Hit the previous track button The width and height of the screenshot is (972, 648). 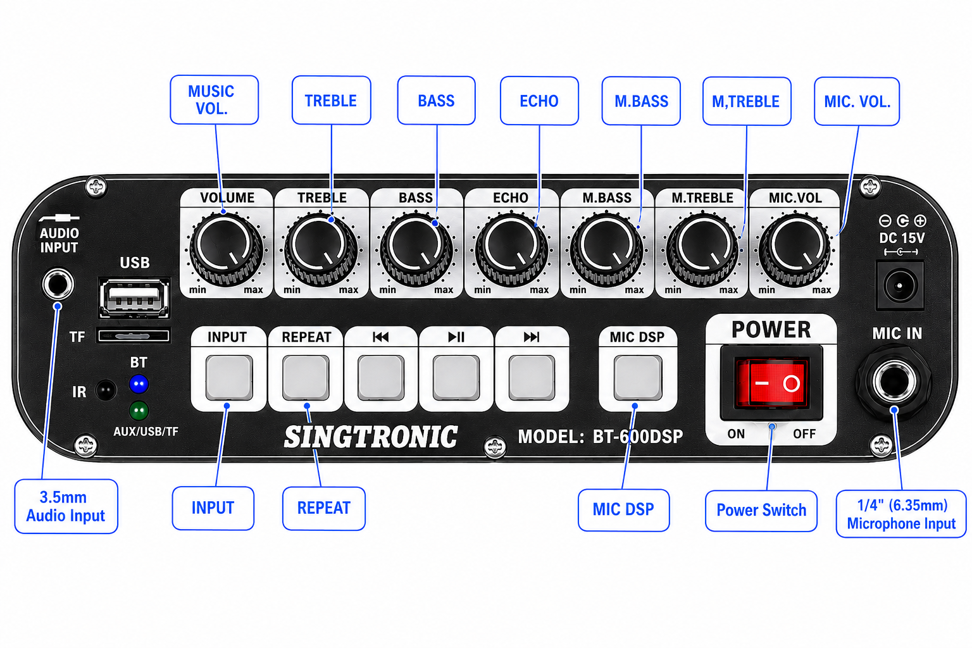[x=381, y=377]
